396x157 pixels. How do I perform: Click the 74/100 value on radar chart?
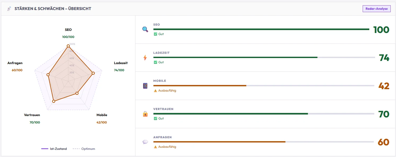(x=119, y=70)
